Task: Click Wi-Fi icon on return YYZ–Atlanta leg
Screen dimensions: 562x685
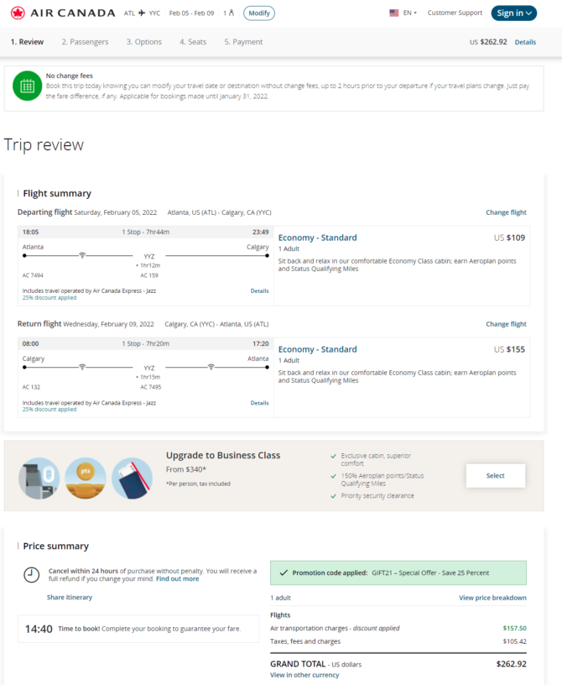Action: [211, 367]
